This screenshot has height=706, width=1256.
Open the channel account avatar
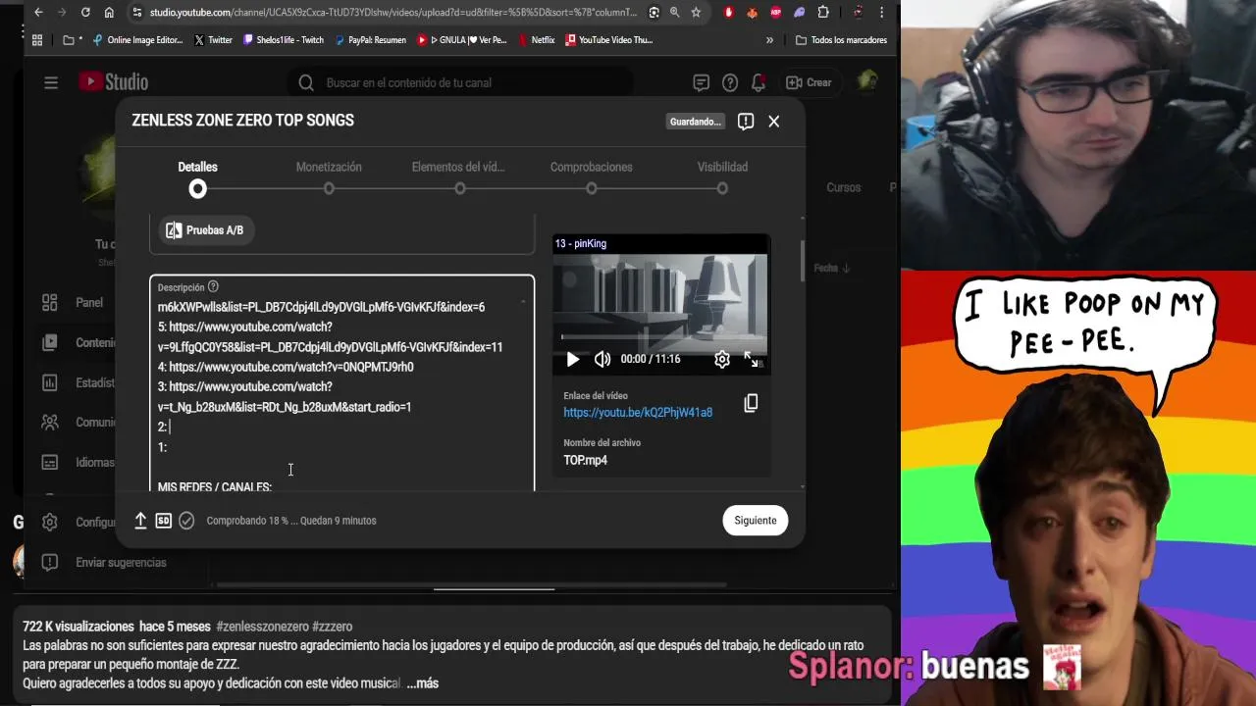point(867,82)
